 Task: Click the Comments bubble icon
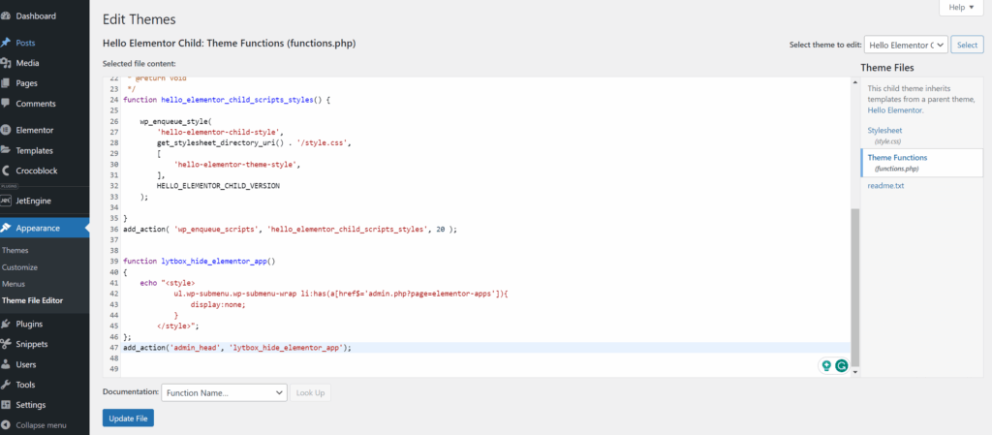[x=6, y=103]
